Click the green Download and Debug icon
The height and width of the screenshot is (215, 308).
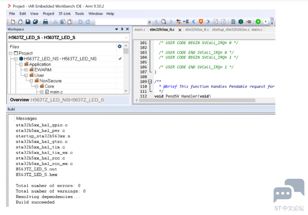[258, 21]
